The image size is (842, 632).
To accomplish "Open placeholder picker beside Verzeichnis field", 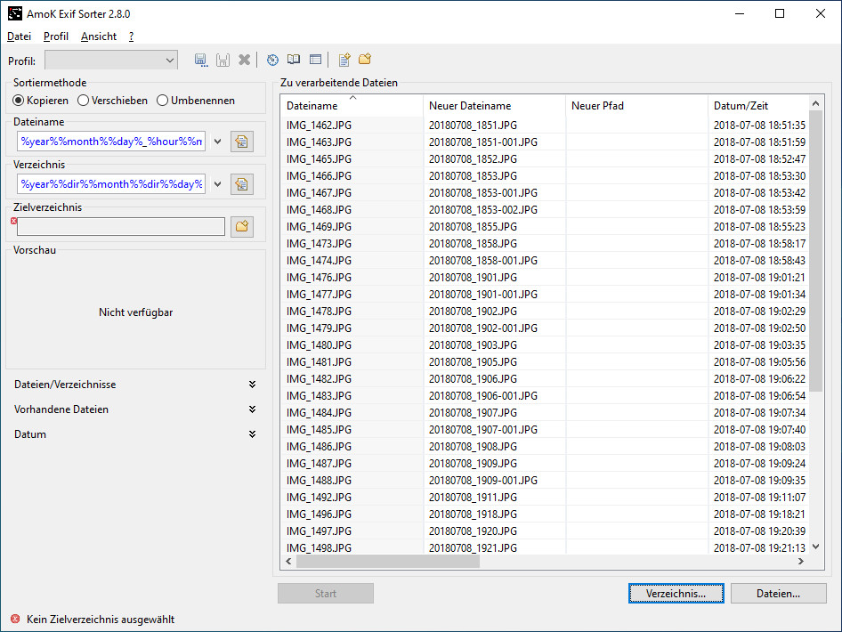I will 241,184.
